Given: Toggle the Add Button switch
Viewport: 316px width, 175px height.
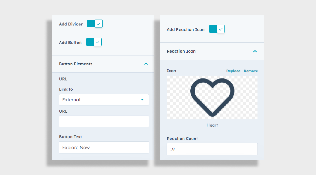Looking at the screenshot, I should 94,42.
